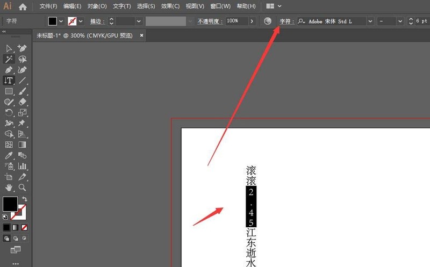Activate the Hand tool
The width and height of the screenshot is (430, 267).
point(9,187)
